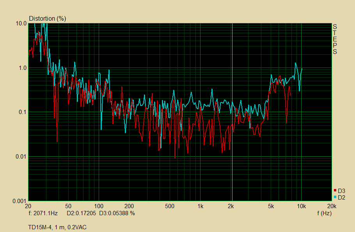Click the 'f (Hz)' axis label
Image resolution: width=355 pixels, height=232 pixels.
tap(324, 213)
